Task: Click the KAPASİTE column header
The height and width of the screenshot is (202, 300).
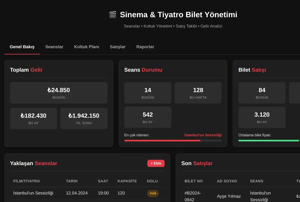Action: click(x=127, y=181)
